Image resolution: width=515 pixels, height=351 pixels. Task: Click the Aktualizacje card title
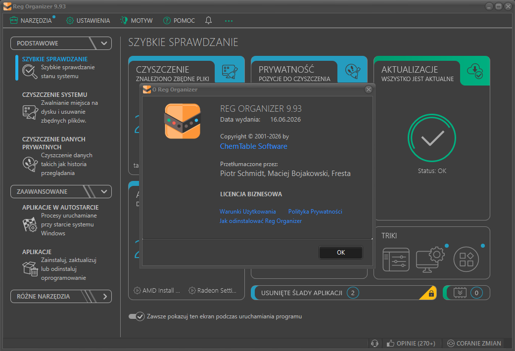tap(410, 70)
